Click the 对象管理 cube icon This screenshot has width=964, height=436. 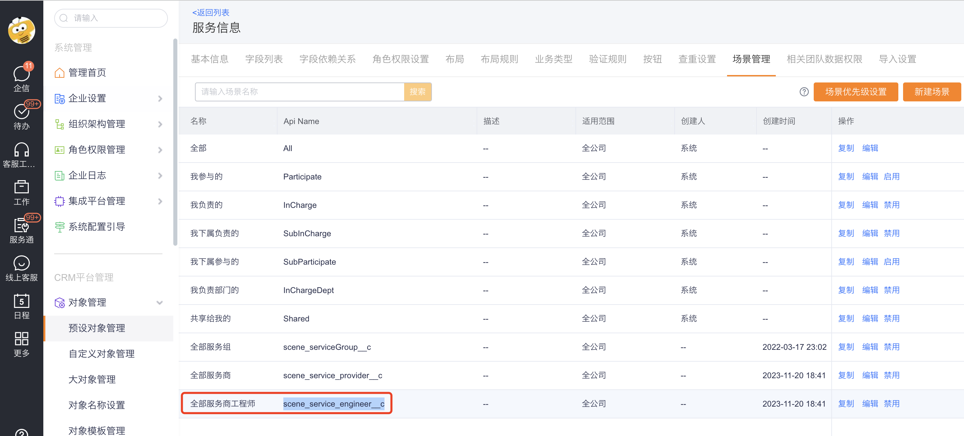pyautogui.click(x=60, y=302)
